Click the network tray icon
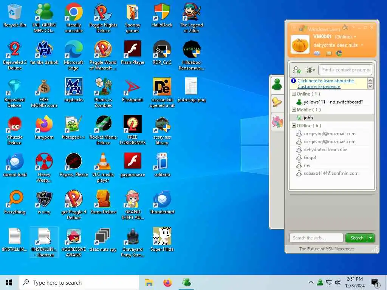The width and height of the screenshot is (387, 290). click(x=329, y=282)
